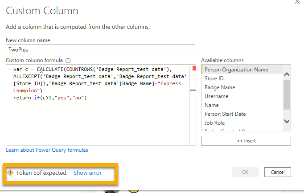
Task: Select Person Organization Name in Available columns
Action: [242, 70]
